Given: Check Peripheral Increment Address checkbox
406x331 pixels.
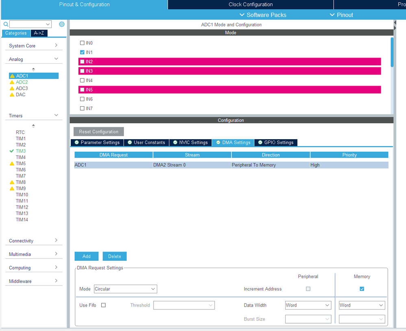Looking at the screenshot, I should point(308,289).
